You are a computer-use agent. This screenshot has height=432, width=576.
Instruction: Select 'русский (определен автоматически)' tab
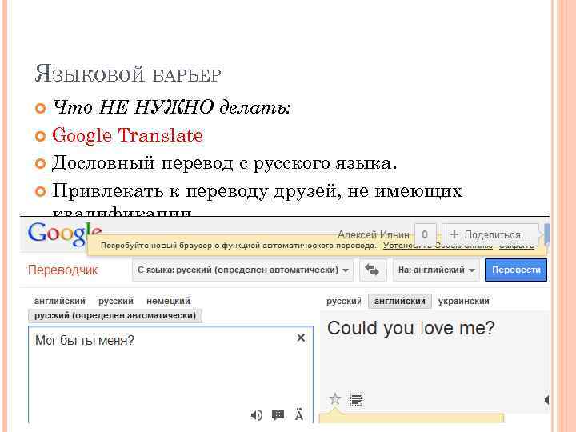click(x=115, y=315)
